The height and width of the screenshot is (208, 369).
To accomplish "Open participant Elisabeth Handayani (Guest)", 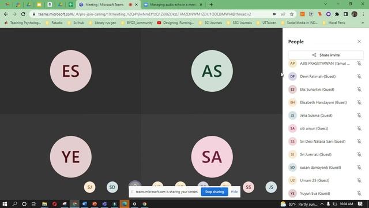I will pyautogui.click(x=323, y=102).
